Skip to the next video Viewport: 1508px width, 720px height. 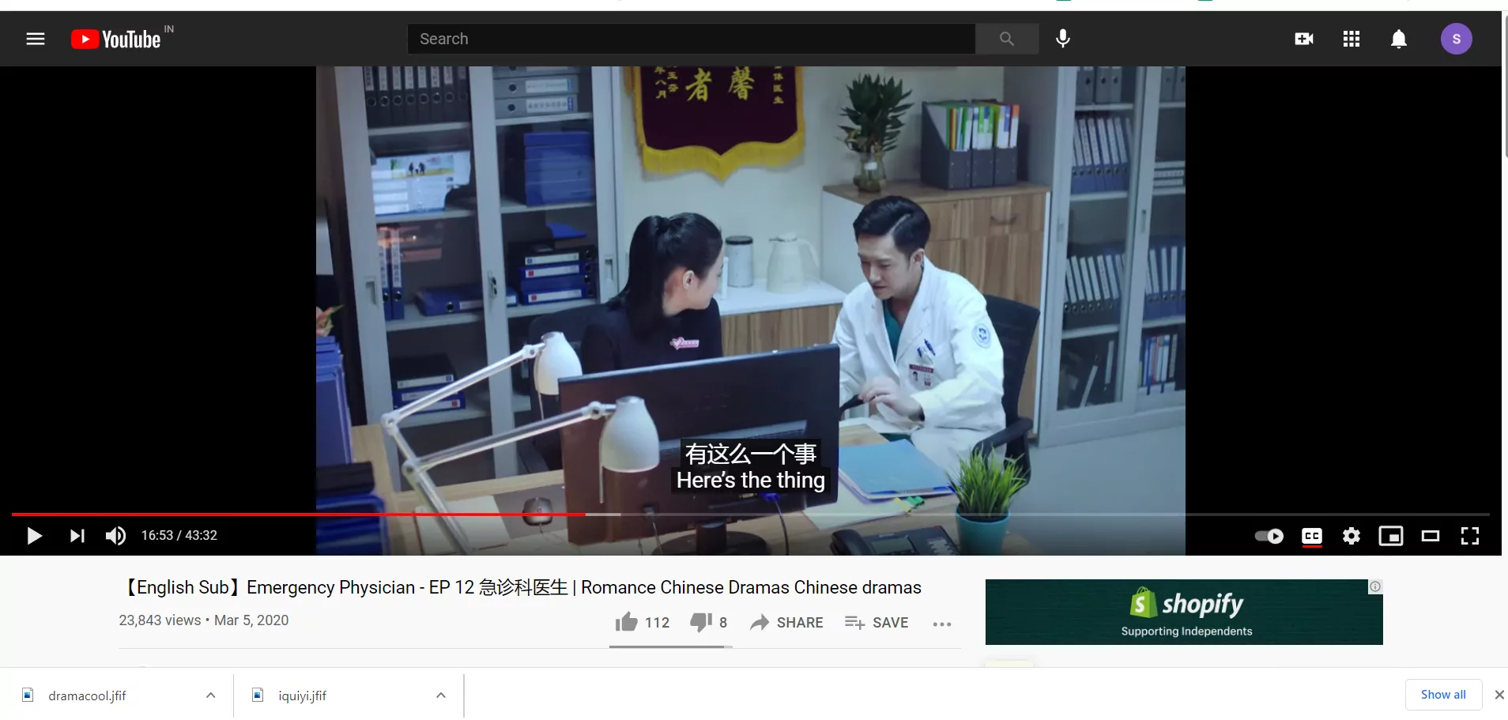[x=77, y=536]
